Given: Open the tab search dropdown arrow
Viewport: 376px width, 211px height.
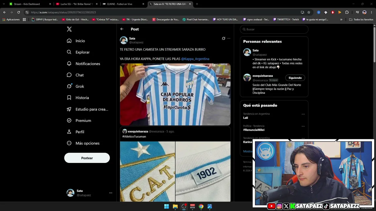Looking at the screenshot, I should (x=4, y=4).
